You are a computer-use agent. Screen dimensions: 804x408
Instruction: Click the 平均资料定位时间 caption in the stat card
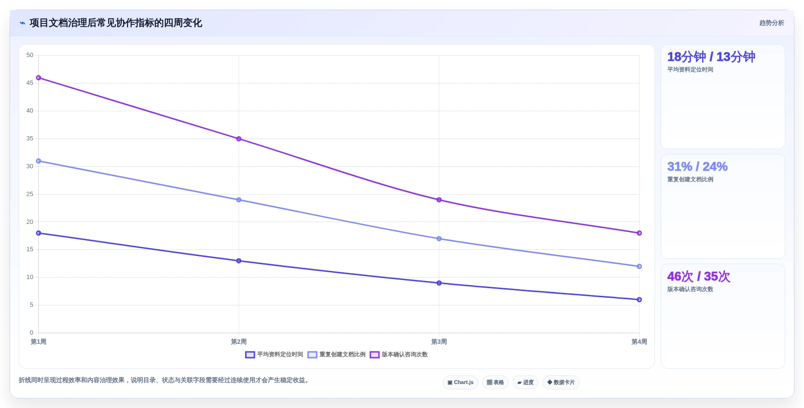(690, 70)
